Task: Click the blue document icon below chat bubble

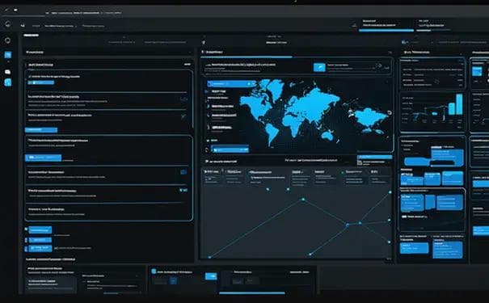Action: [x=8, y=82]
